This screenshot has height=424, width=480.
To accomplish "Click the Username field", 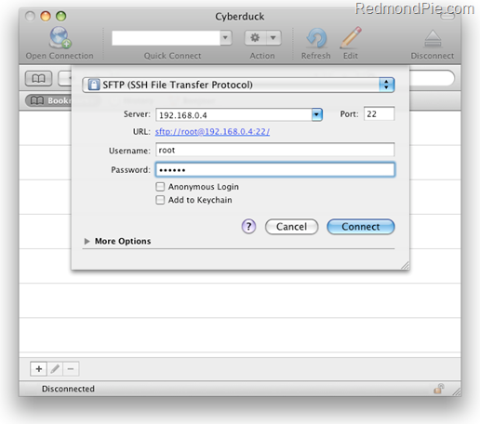I will pos(275,150).
